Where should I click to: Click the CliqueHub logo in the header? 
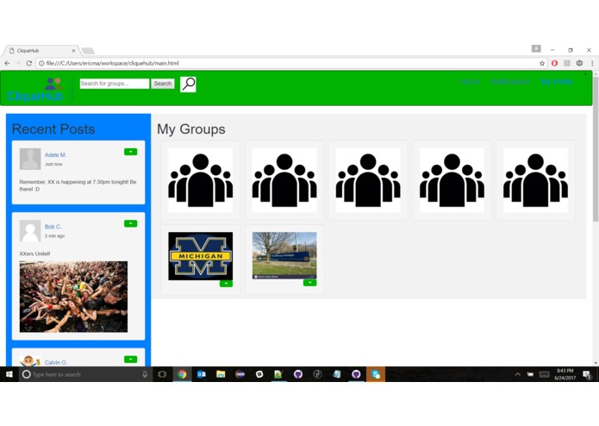pos(35,89)
